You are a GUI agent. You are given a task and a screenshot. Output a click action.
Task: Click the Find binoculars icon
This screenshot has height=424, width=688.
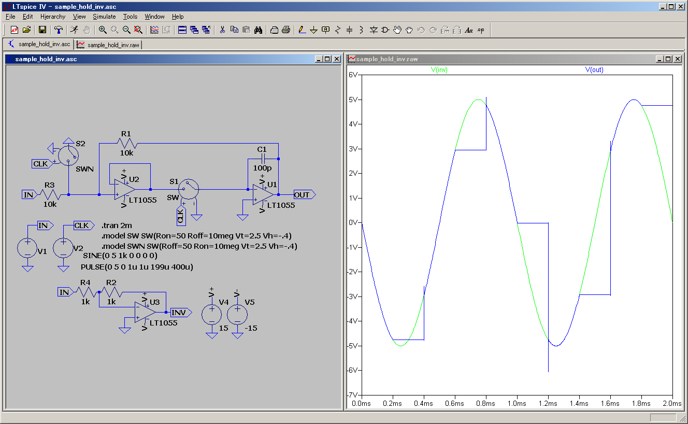click(x=258, y=30)
